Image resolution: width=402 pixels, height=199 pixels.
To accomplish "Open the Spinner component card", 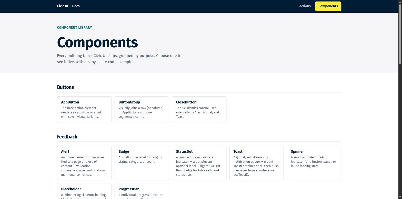I will pos(314,163).
